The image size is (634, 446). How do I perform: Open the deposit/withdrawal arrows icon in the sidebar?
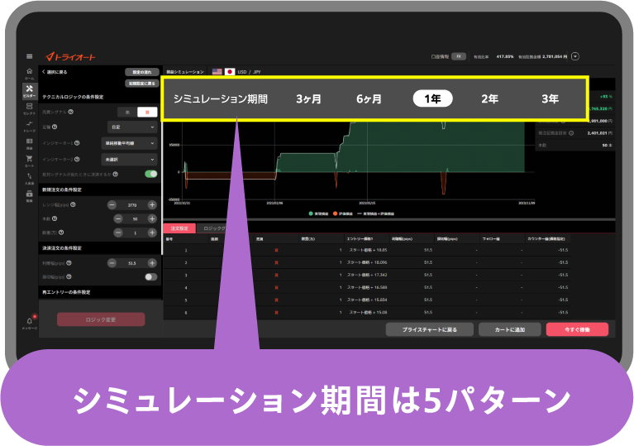pos(29,178)
